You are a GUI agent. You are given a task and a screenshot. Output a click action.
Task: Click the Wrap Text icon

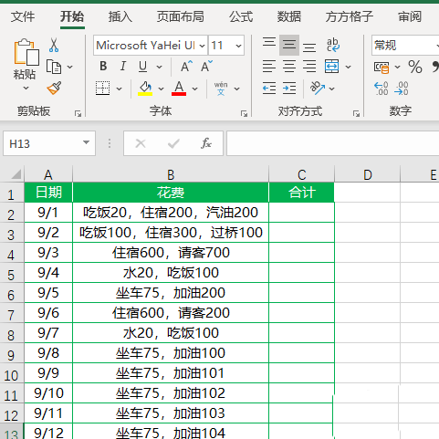pos(333,45)
